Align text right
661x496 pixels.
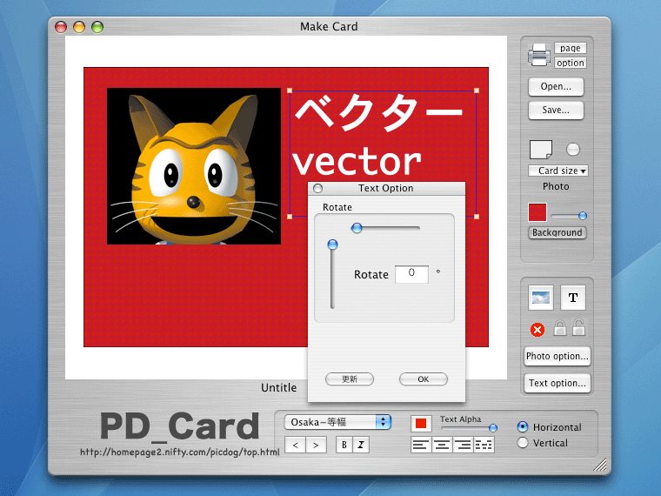tap(463, 445)
